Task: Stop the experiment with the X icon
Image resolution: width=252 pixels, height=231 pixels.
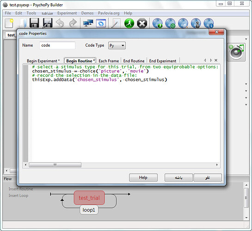Action: click(142, 24)
